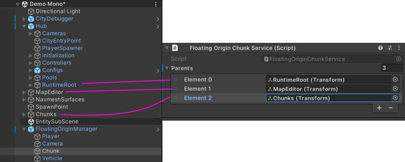Open the component preset settings icon
The image size is (405, 162).
pos(390,48)
